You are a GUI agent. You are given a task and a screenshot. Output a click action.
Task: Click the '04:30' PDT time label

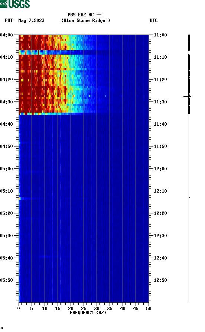6,101
